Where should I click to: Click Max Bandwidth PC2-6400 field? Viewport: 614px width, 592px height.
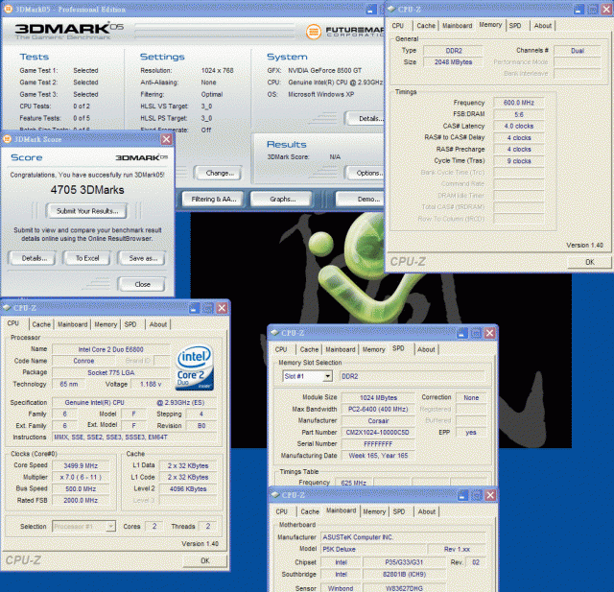pos(377,409)
